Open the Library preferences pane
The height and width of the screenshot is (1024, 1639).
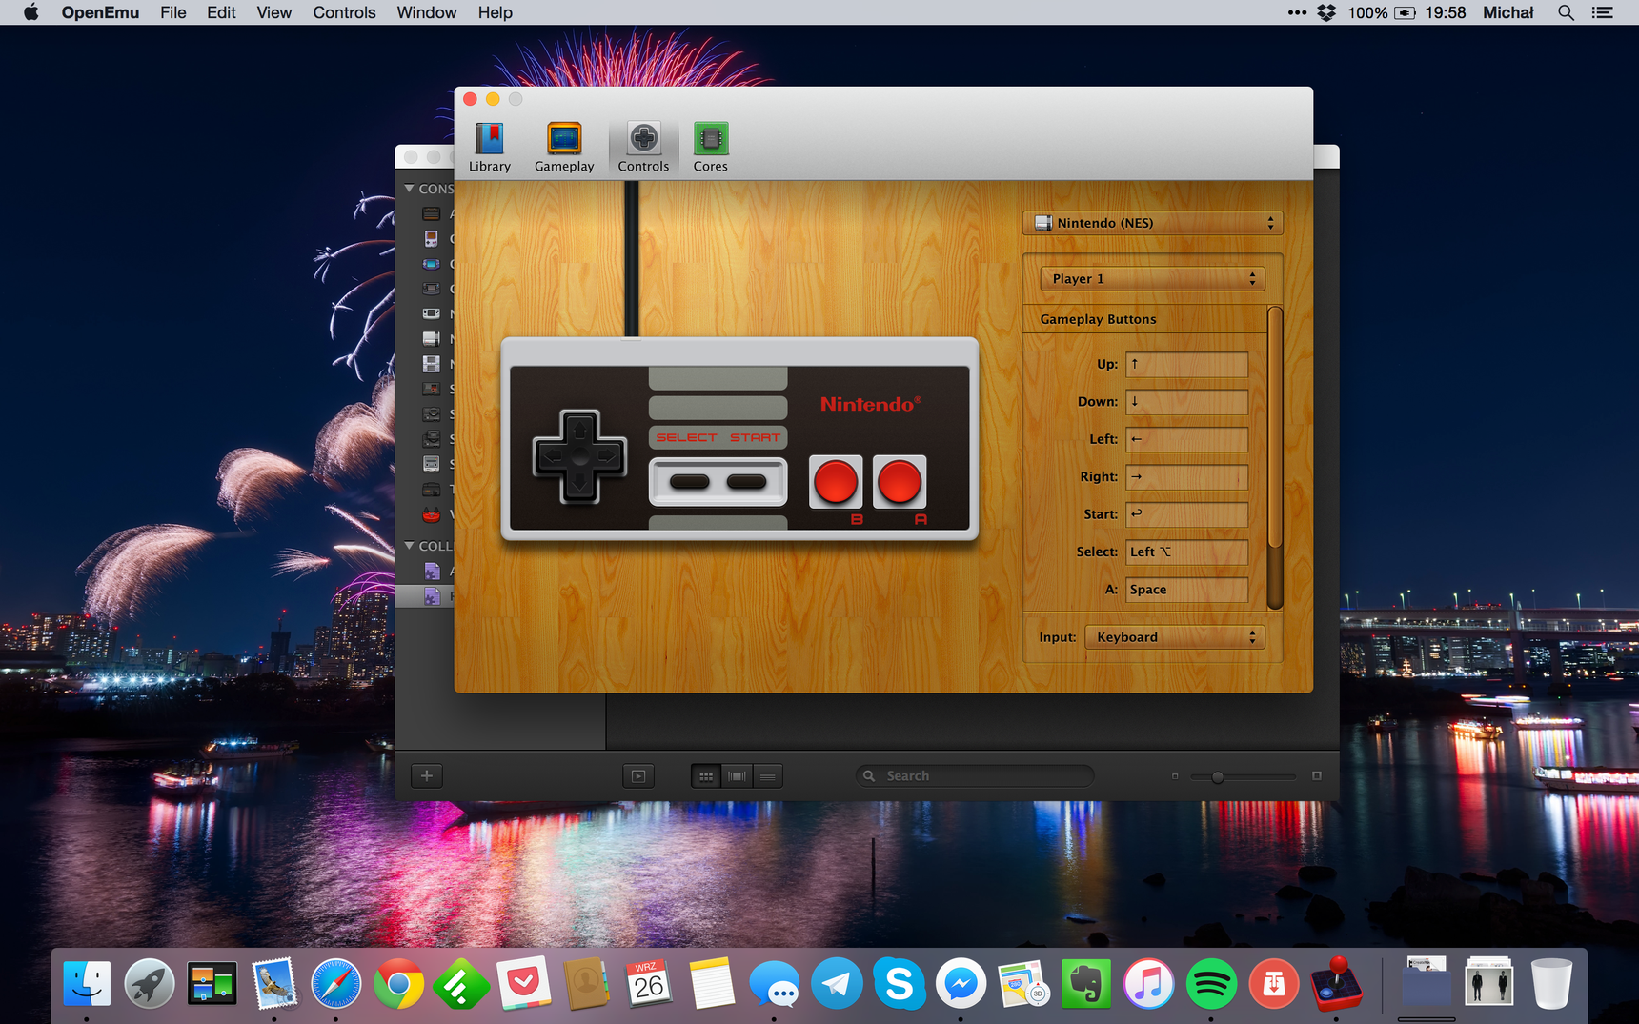(x=490, y=148)
